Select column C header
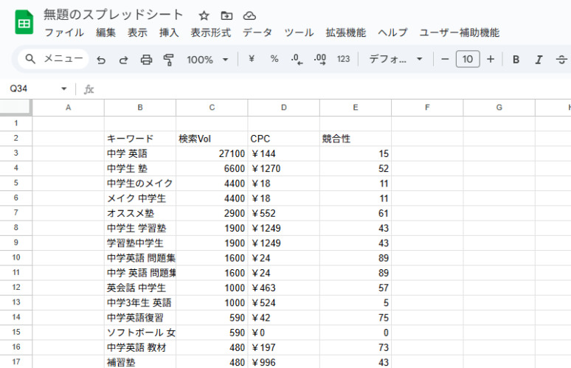Viewport: 571px width, 368px height. 212,108
